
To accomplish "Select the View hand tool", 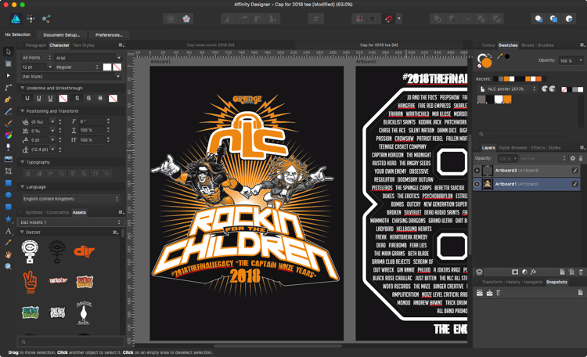I will click(x=9, y=254).
